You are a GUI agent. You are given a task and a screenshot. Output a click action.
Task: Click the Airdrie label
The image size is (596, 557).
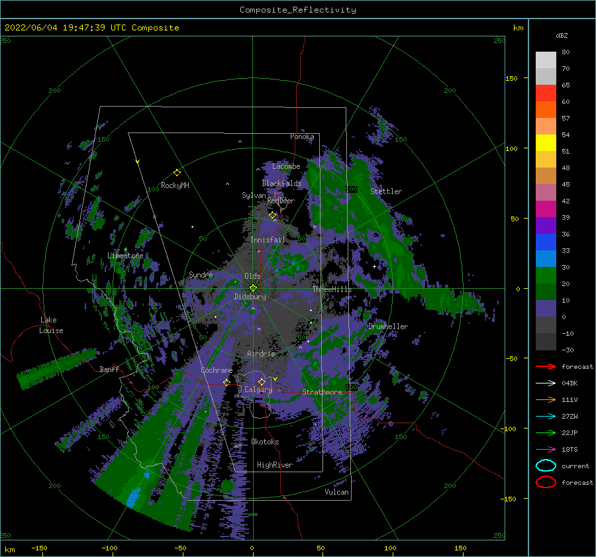[261, 354]
